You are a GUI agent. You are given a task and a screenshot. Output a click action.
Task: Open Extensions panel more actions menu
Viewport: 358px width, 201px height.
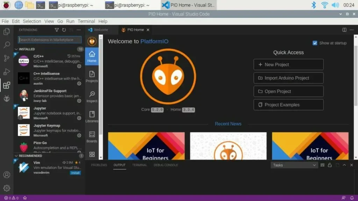coord(79,30)
